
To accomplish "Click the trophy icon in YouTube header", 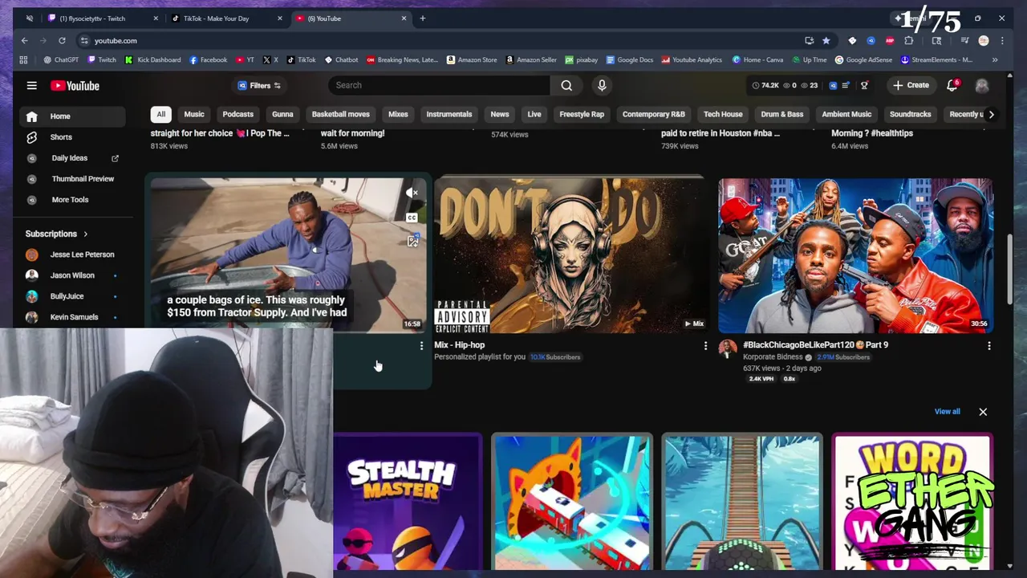I will pos(864,85).
